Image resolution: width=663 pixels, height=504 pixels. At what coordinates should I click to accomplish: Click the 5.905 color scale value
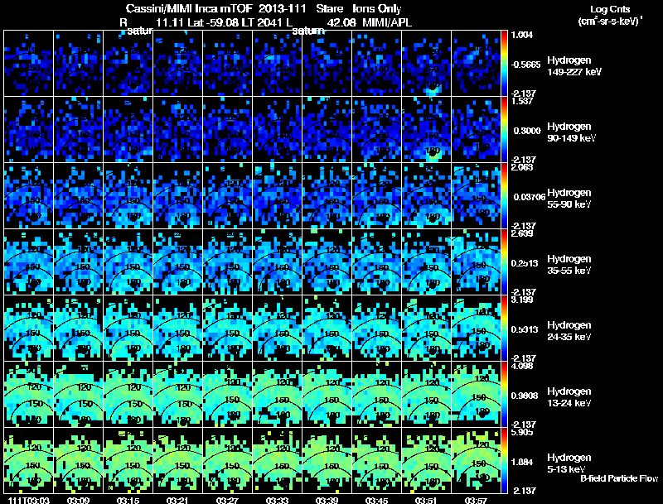[522, 432]
